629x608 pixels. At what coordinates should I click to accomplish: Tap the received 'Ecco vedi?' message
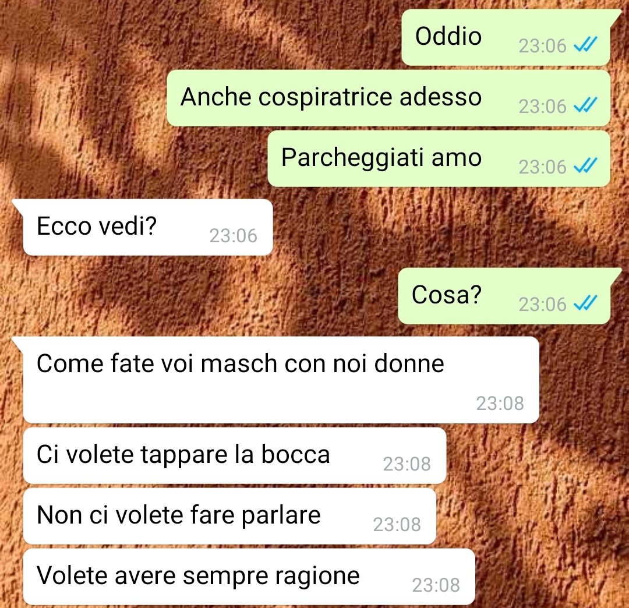[x=148, y=227]
